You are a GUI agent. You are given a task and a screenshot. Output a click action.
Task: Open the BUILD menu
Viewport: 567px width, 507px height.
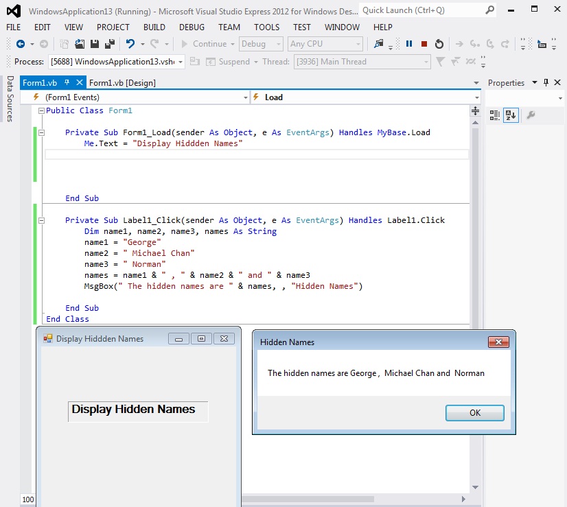point(154,27)
